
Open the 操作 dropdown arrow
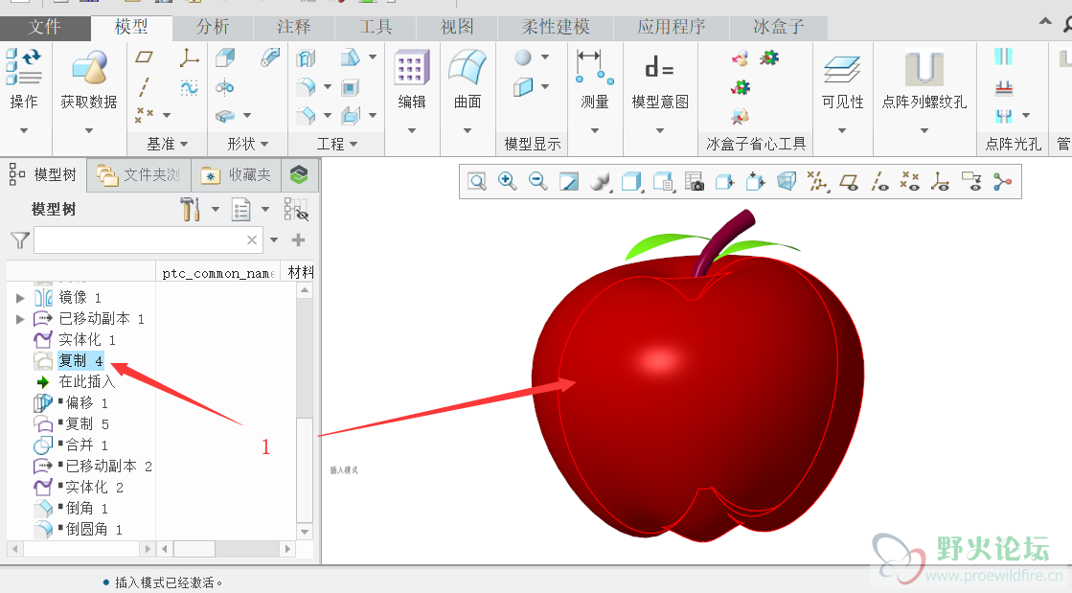(x=24, y=130)
